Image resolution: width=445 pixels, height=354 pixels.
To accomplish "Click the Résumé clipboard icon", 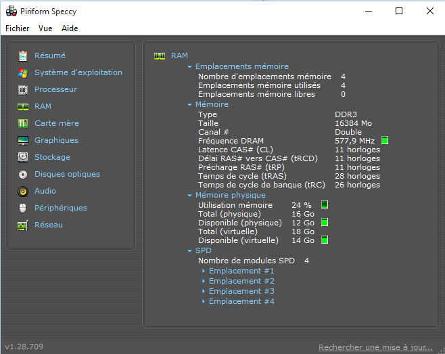I will (23, 56).
